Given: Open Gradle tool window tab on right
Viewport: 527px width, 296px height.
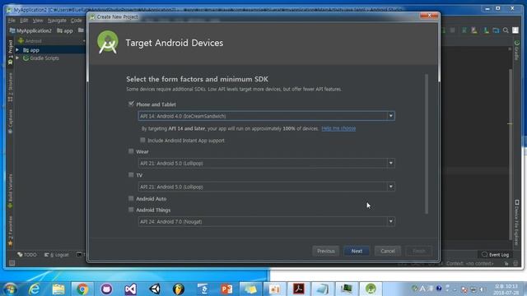Looking at the screenshot, I should [x=516, y=50].
